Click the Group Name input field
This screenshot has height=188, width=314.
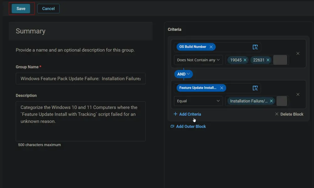80,79
